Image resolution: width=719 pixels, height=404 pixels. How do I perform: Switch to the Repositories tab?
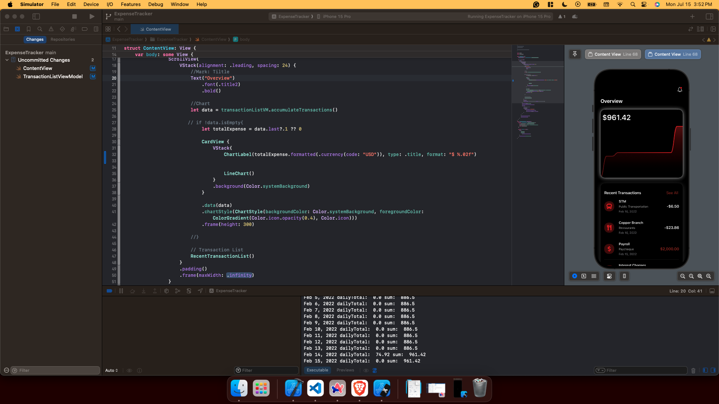pos(63,39)
